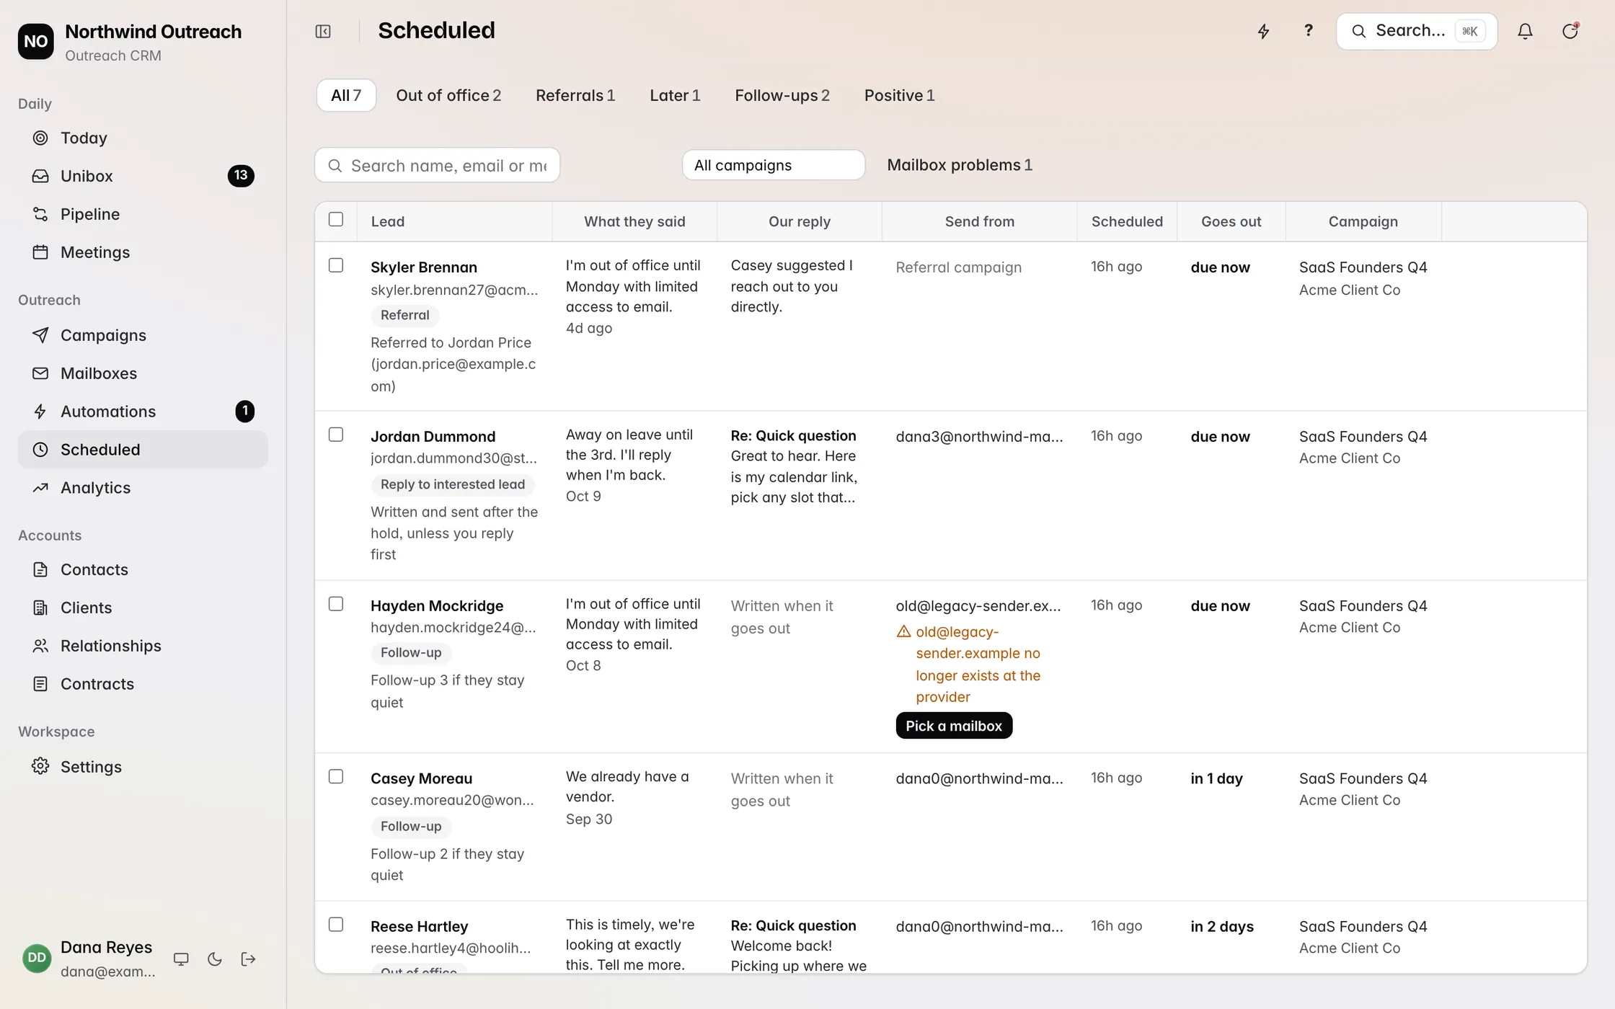Switch to the Positive tab
The image size is (1615, 1009).
click(899, 95)
